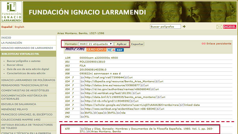
Task: Switch language to English
Action: coord(19,27)
